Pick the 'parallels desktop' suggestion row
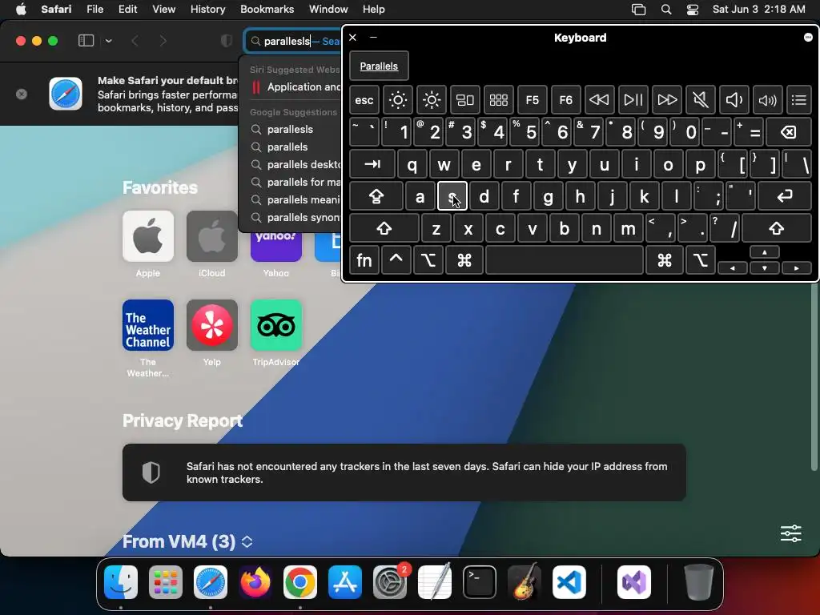Screen dimensions: 820x615 [x=291, y=165]
